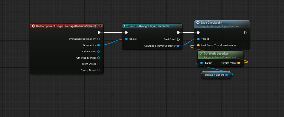This screenshot has width=284, height=117.
Task: Click the Target pin of Get World Location
Action: click(202, 63)
